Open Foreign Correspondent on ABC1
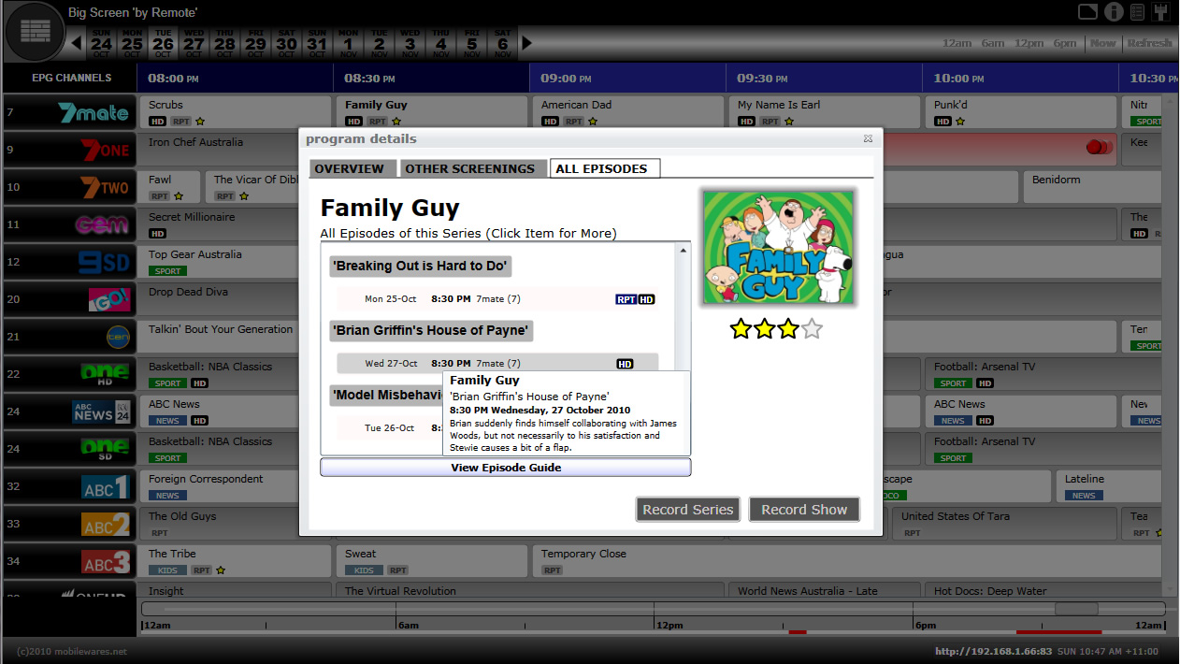Image resolution: width=1180 pixels, height=664 pixels. point(219,486)
